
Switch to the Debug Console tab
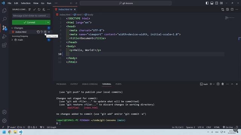coord(90,84)
